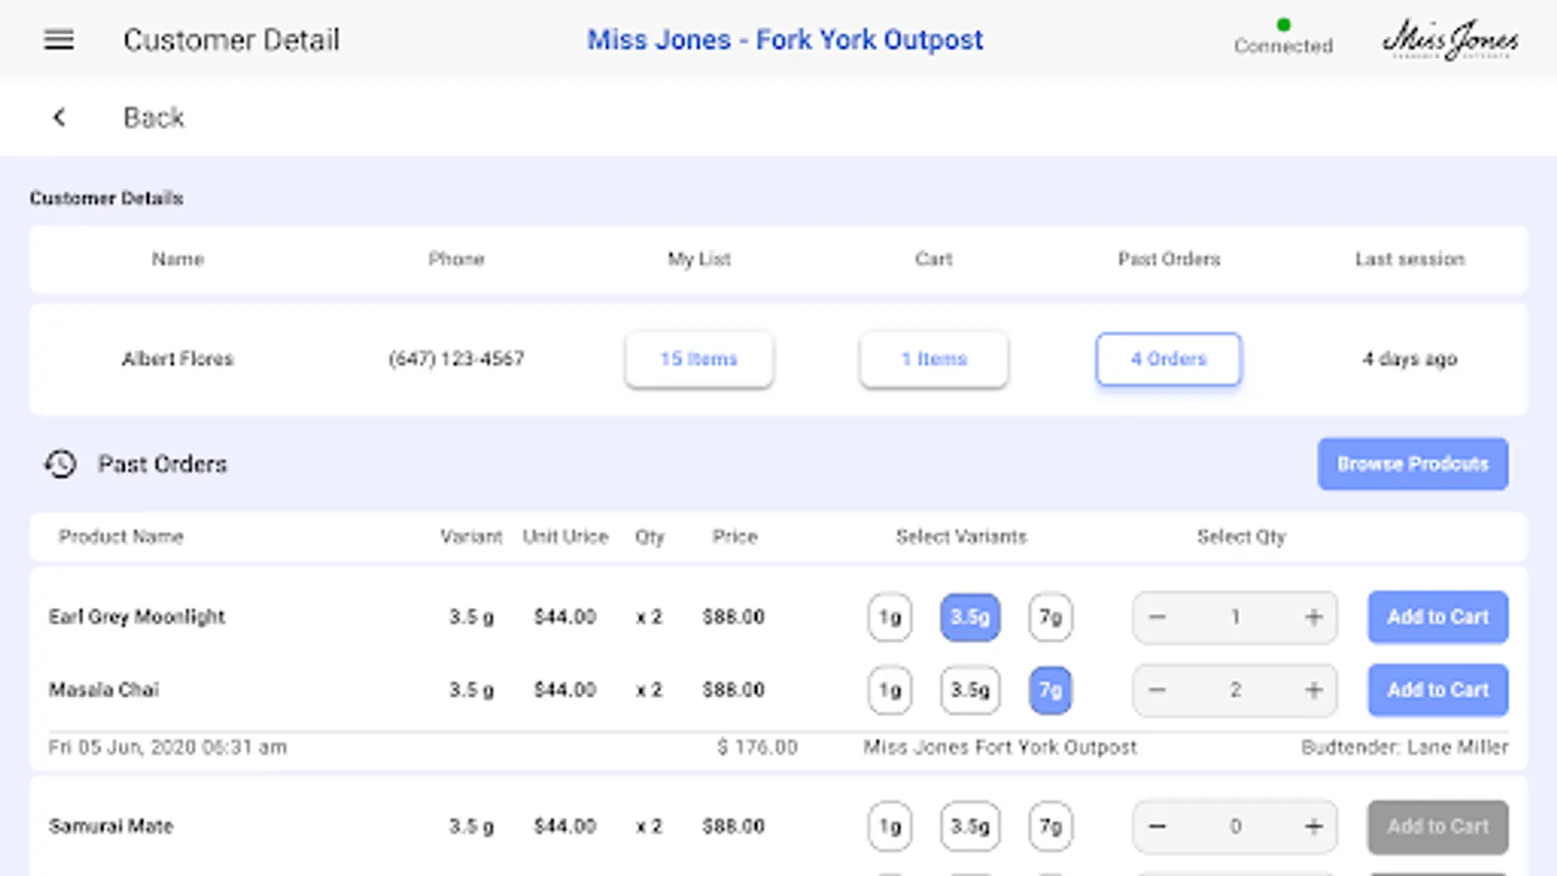Click the Connected status indicator

tap(1283, 39)
